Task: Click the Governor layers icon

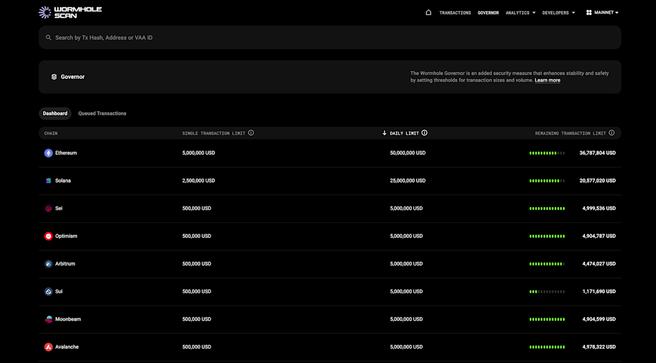Action: pyautogui.click(x=54, y=77)
